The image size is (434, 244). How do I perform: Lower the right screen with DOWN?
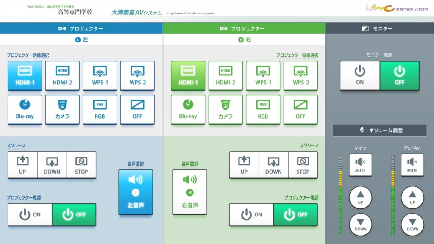click(273, 165)
